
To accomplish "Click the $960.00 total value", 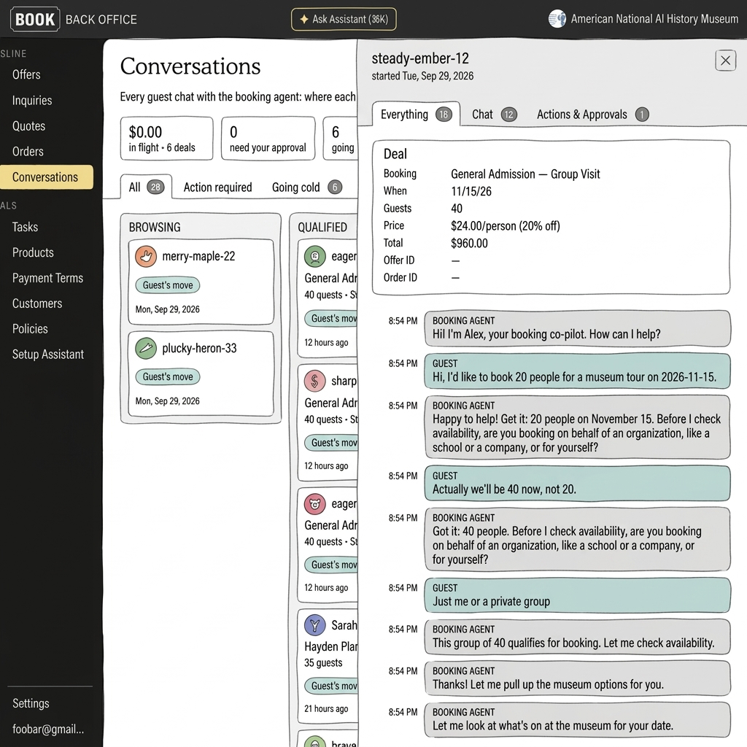I will coord(469,244).
